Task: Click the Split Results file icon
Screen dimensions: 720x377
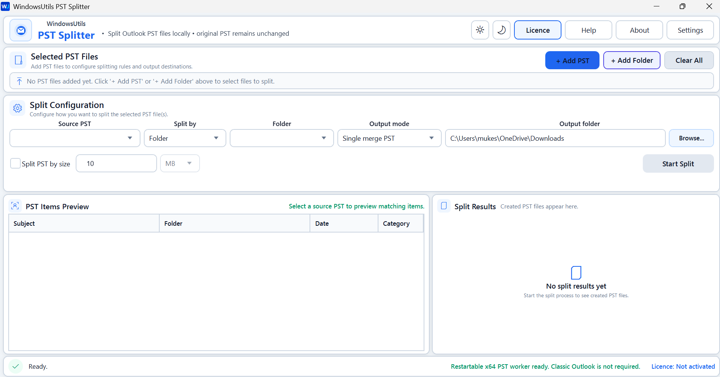Action: [x=444, y=206]
